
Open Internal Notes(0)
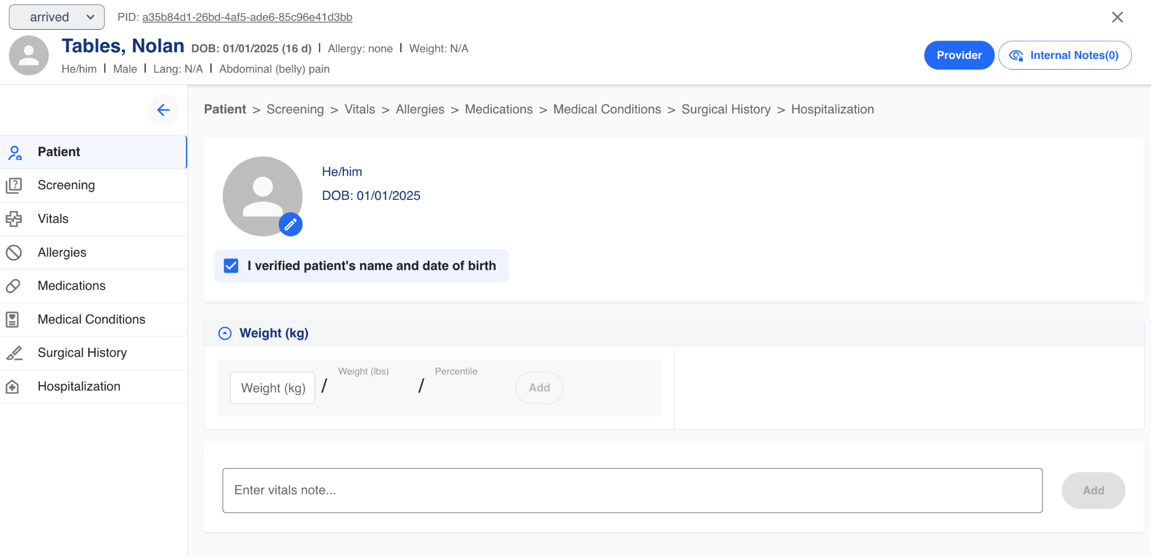pos(1064,55)
